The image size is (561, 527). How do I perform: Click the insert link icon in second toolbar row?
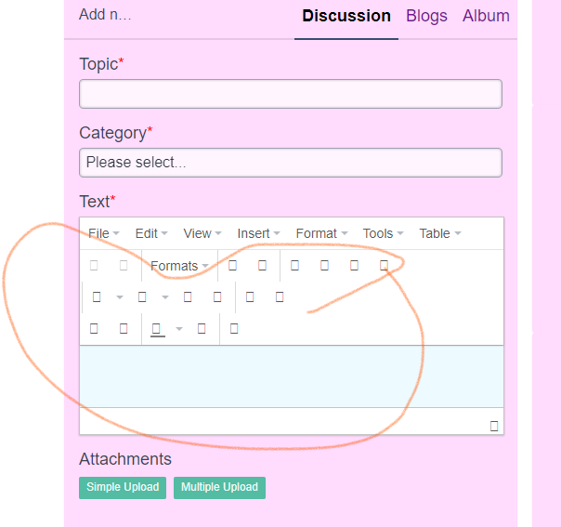250,297
